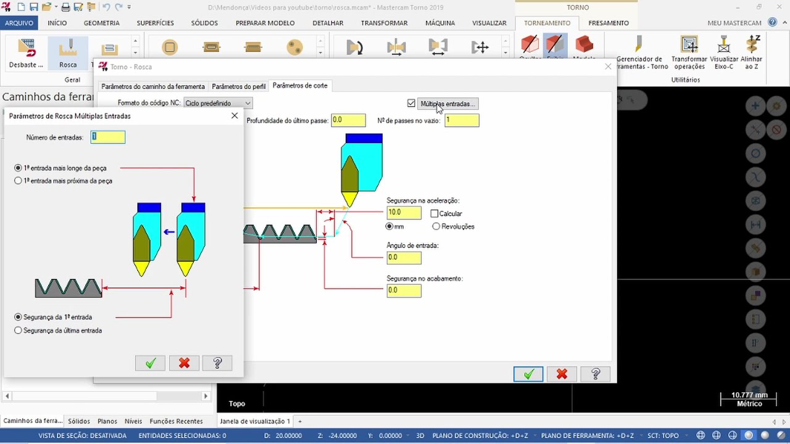
Task: Select '1ª entrada mais longe da peça' option
Action: pos(18,168)
